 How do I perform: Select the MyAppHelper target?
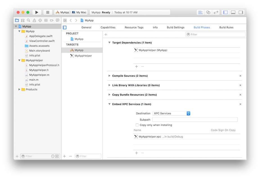(x=83, y=56)
